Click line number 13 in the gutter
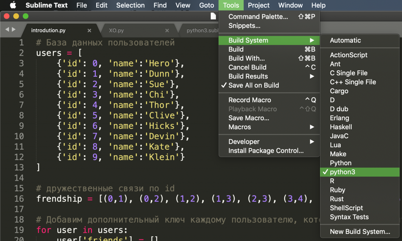Image resolution: width=402 pixels, height=241 pixels. (x=19, y=167)
